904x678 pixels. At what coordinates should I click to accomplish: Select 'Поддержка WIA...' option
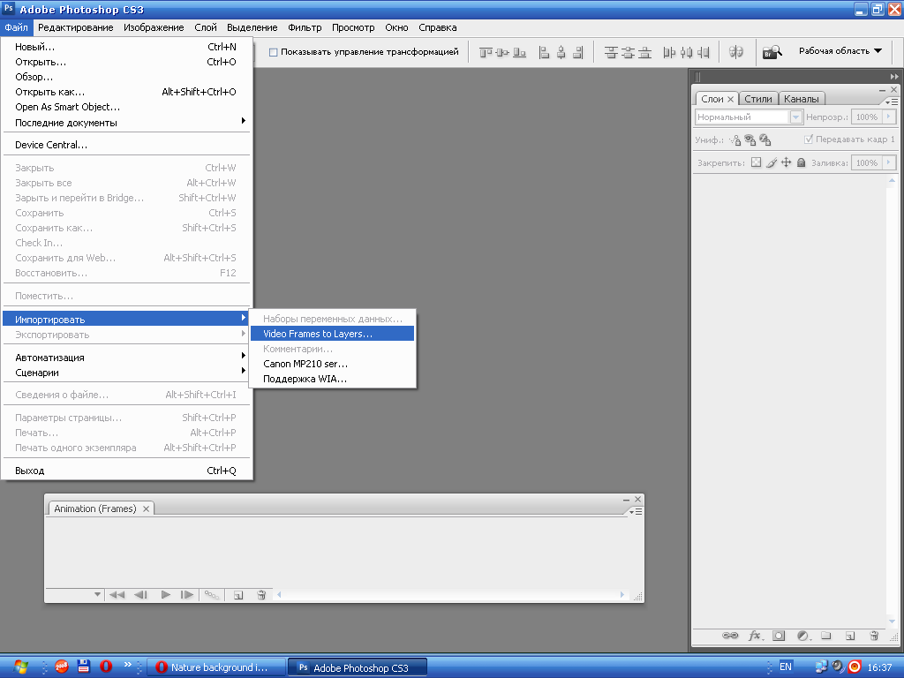pos(332,379)
